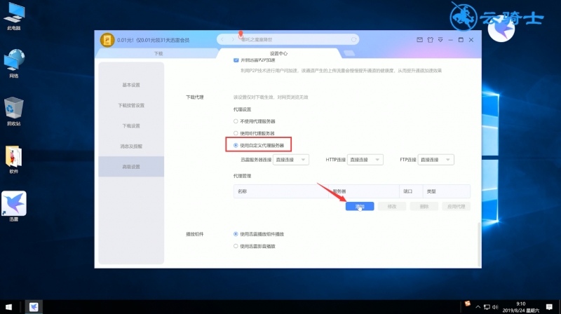This screenshot has height=314, width=561.
Task: Close the 迅雷 window
Action: pyautogui.click(x=471, y=40)
